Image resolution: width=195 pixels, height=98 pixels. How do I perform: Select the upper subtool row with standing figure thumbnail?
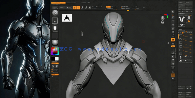click(x=185, y=57)
